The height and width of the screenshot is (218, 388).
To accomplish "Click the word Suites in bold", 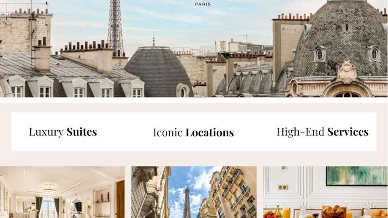I will tap(82, 132).
